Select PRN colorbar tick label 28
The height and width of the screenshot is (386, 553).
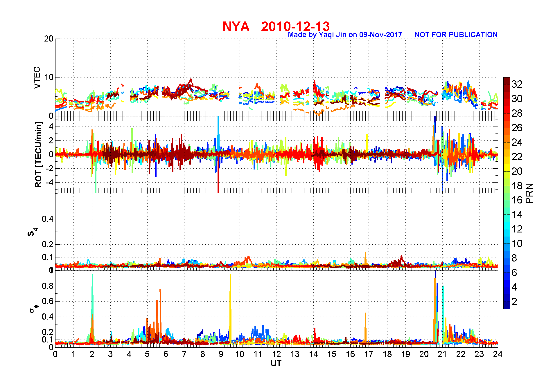coord(517,113)
